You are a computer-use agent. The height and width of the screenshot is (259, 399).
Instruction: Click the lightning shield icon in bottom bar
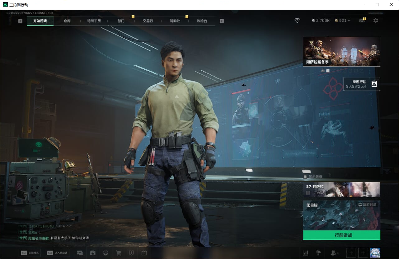coord(131,253)
